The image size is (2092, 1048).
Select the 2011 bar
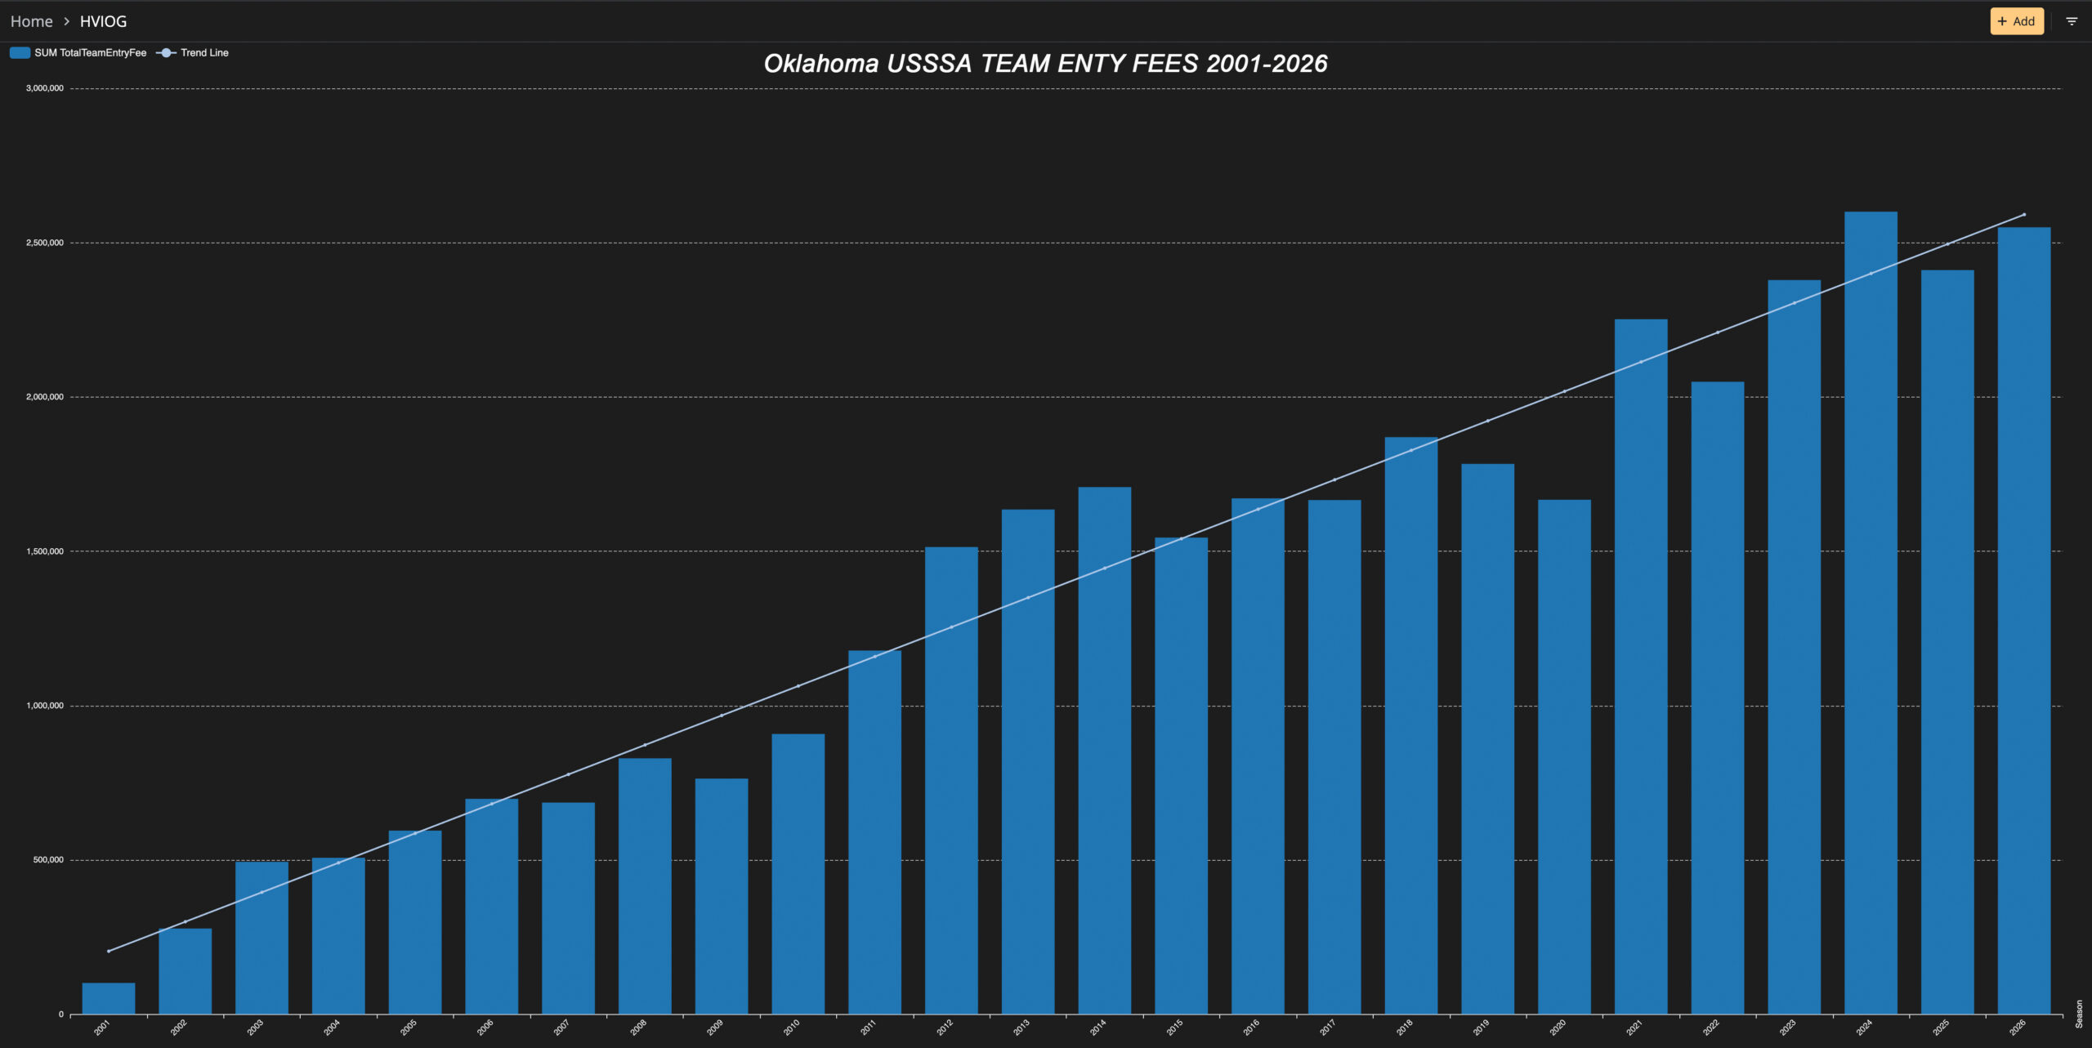coord(874,832)
